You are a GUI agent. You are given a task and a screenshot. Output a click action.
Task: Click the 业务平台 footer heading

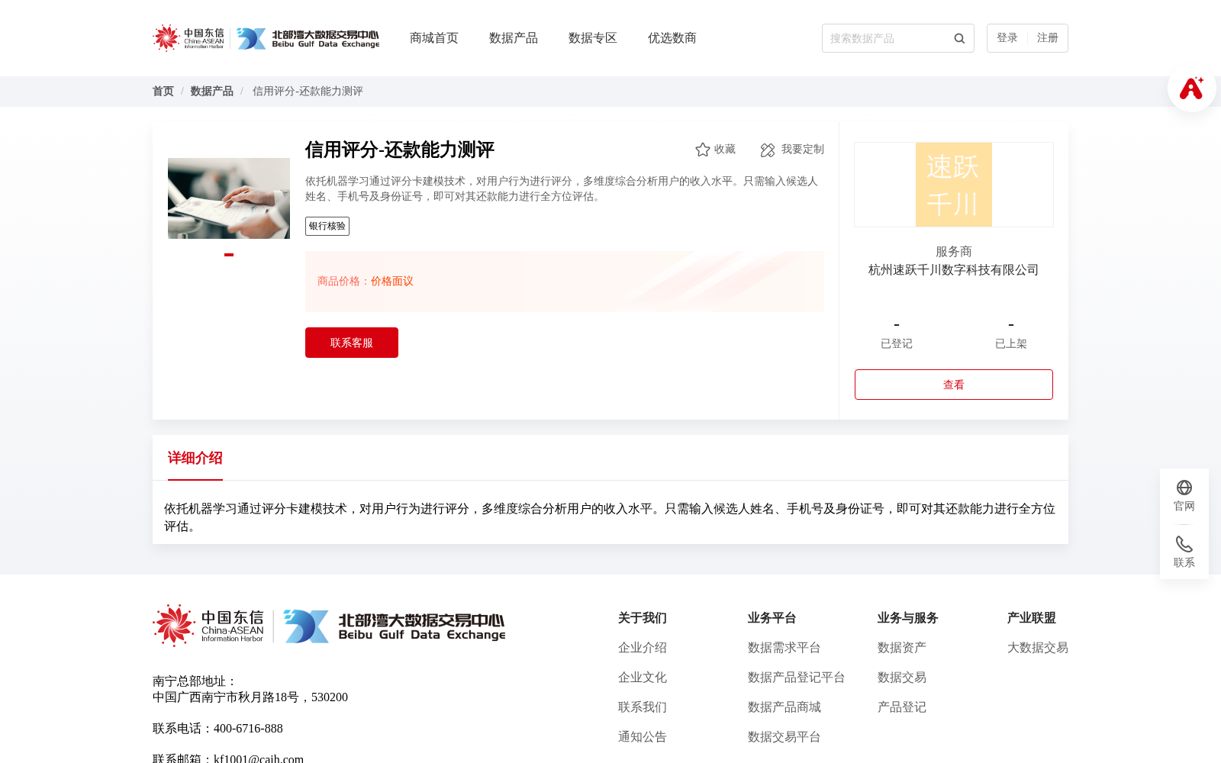click(772, 618)
